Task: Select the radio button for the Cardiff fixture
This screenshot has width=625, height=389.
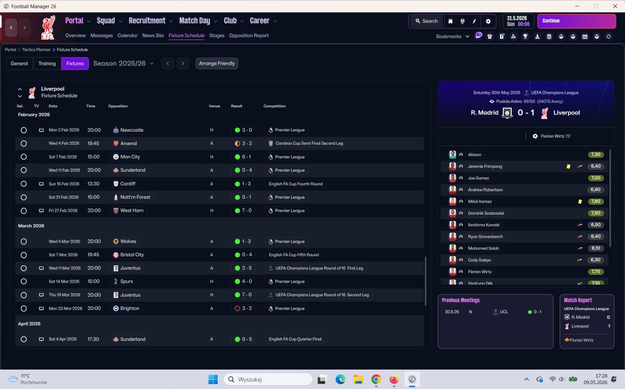Action: click(x=23, y=184)
